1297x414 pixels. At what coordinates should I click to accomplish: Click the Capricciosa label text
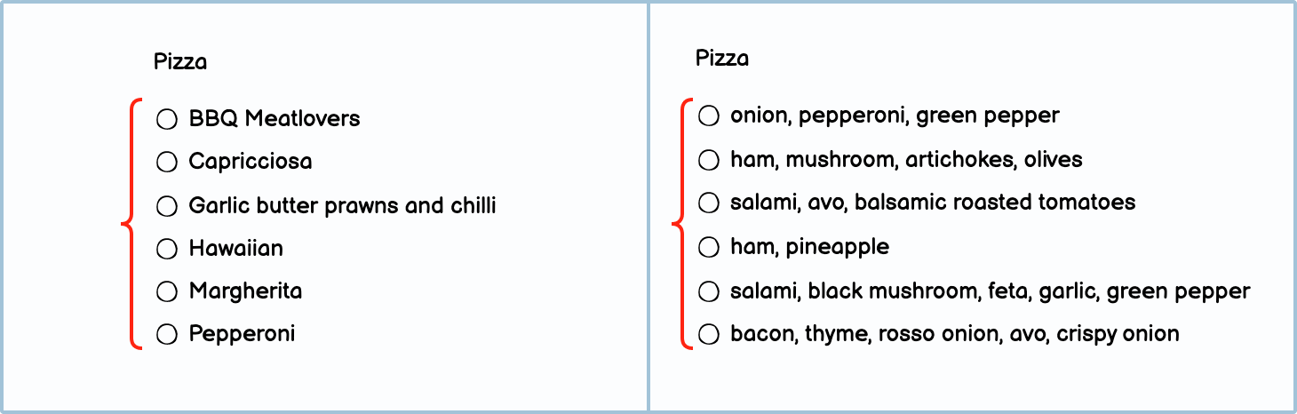pyautogui.click(x=251, y=163)
